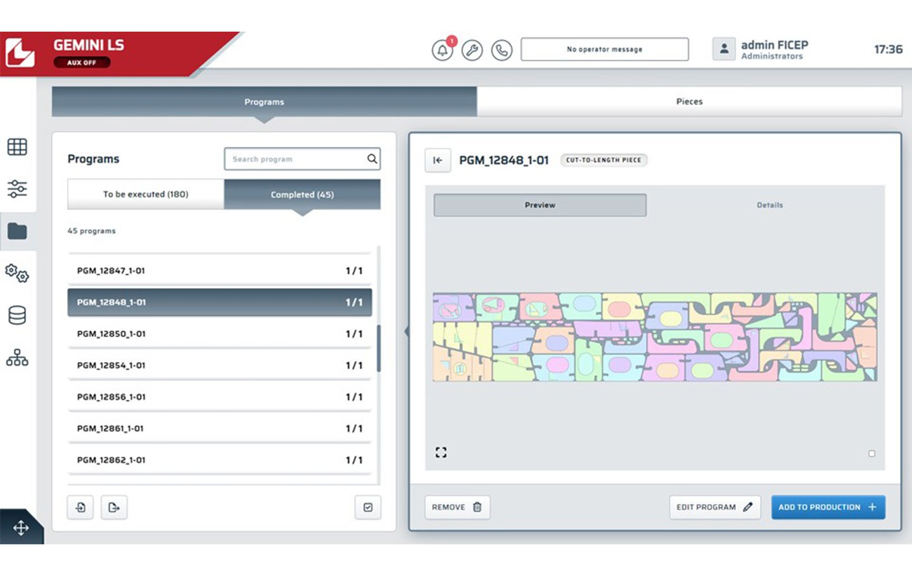
Task: Focus the Search program field
Action: click(303, 159)
